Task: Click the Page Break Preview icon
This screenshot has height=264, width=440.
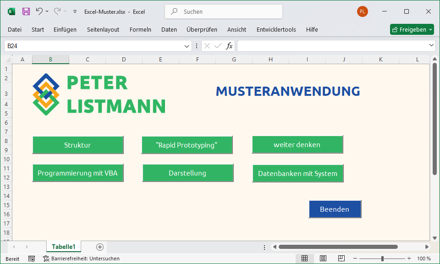Action: [x=341, y=258]
